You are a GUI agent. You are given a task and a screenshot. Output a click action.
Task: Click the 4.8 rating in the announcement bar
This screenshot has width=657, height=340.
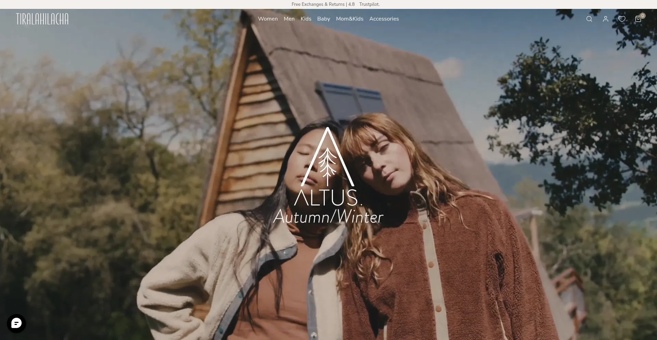click(351, 4)
